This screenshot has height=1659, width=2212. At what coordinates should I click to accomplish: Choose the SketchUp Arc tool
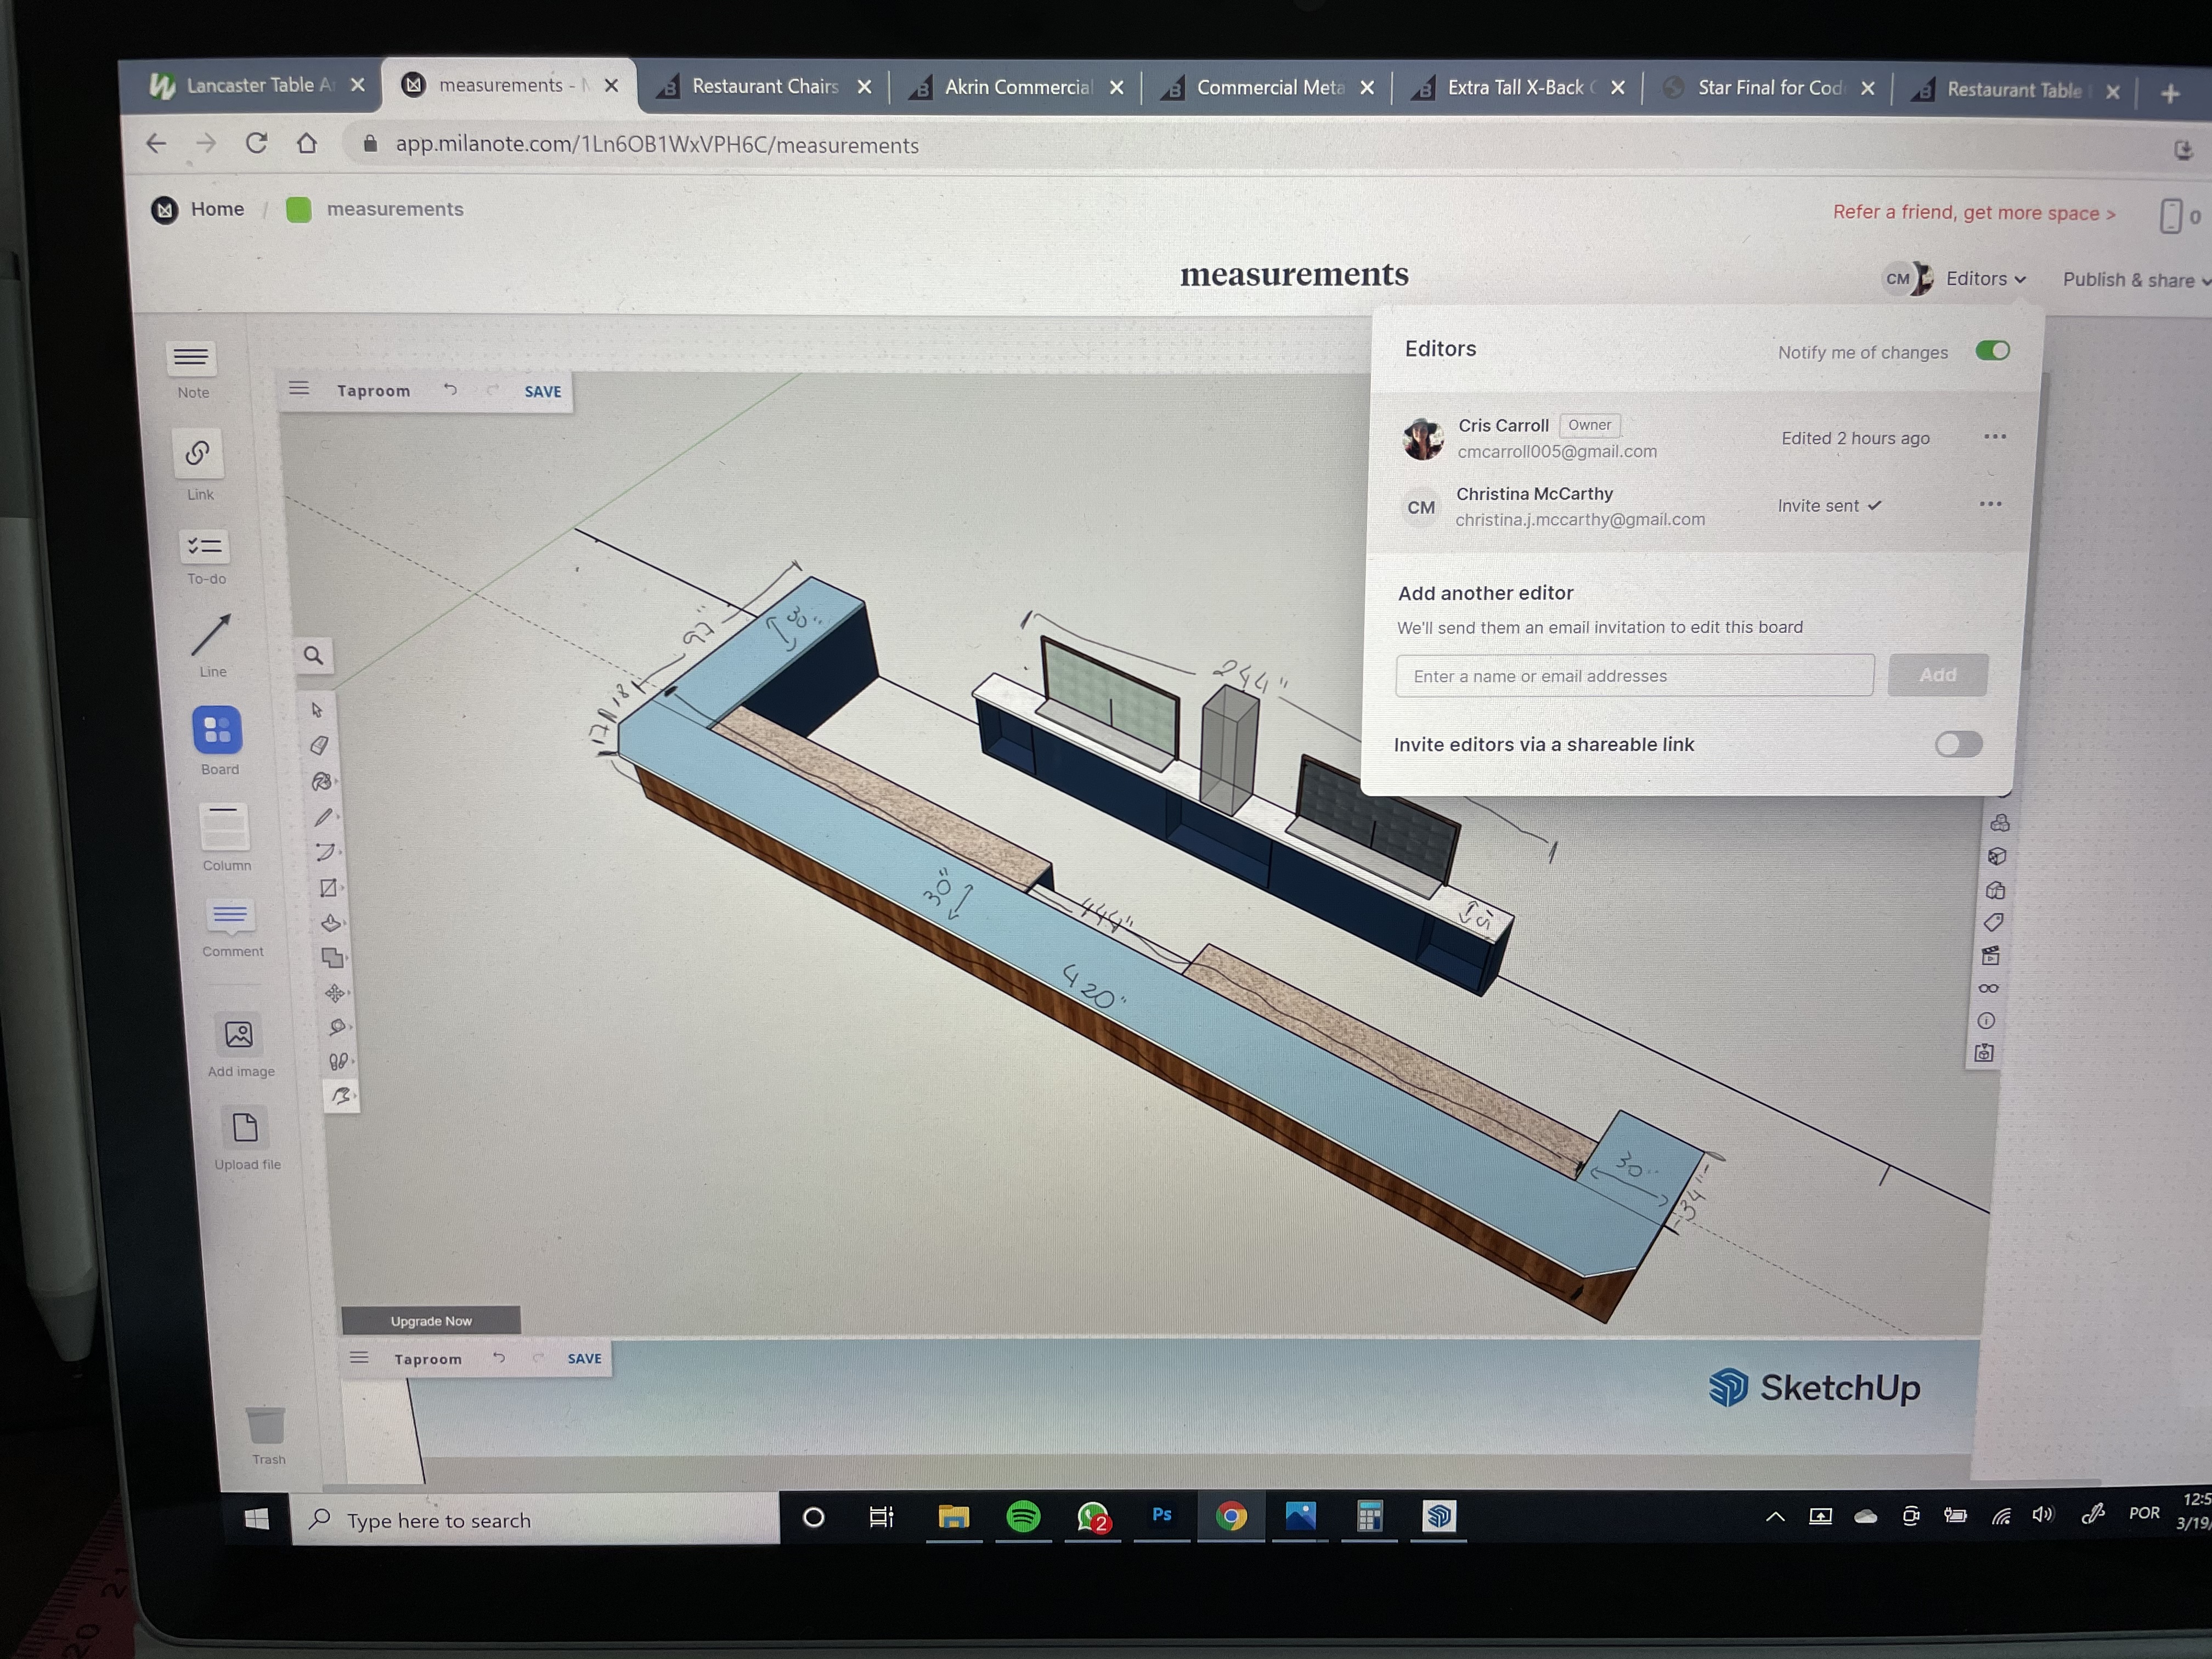pyautogui.click(x=326, y=852)
